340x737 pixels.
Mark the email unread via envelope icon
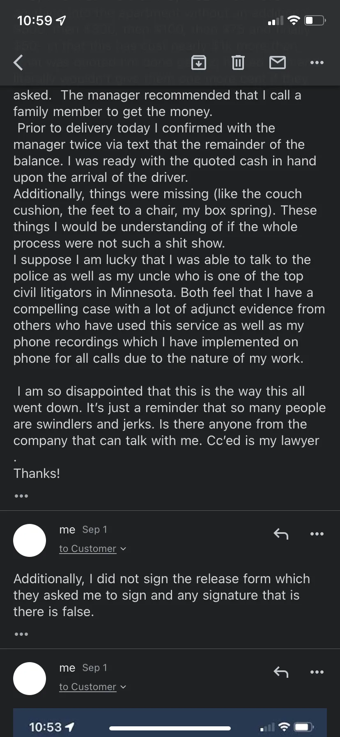(x=278, y=63)
